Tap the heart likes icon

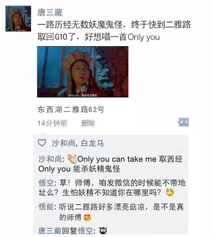pyautogui.click(x=42, y=143)
